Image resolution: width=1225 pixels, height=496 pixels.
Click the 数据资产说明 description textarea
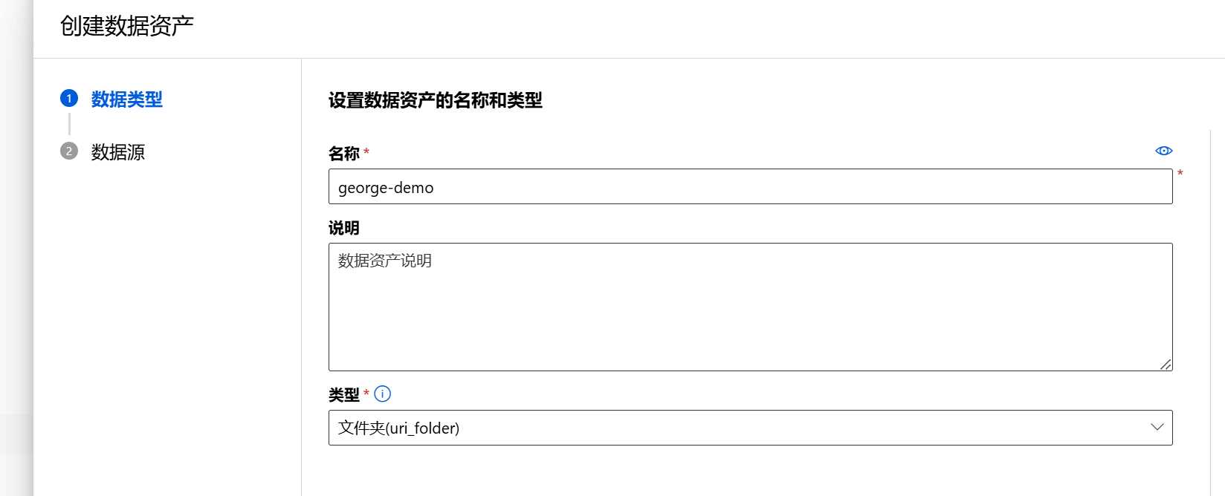(750, 304)
